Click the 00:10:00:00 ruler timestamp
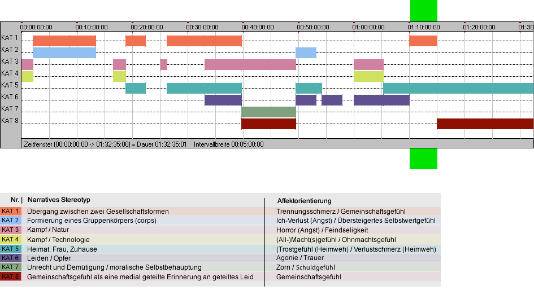The width and height of the screenshot is (534, 299). pyautogui.click(x=92, y=27)
